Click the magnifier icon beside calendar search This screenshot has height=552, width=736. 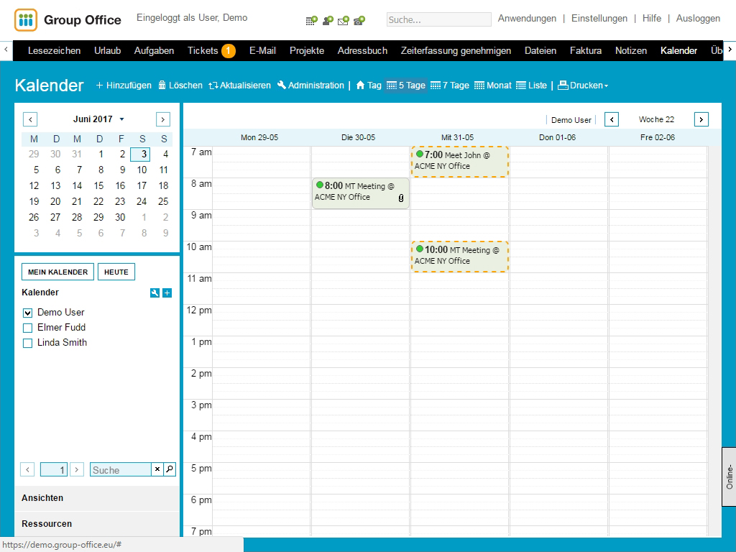click(x=170, y=469)
